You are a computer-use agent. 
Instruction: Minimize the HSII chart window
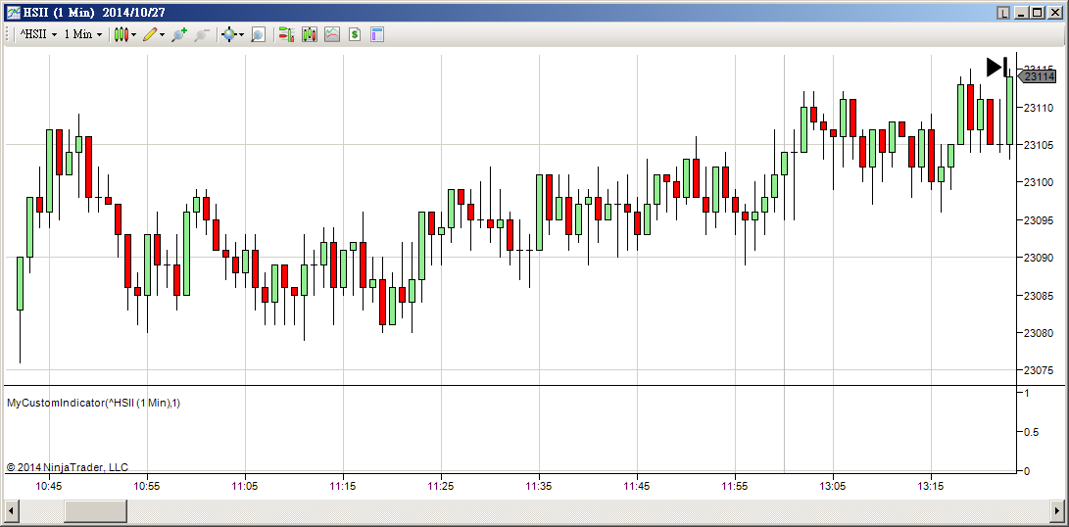click(x=1022, y=13)
